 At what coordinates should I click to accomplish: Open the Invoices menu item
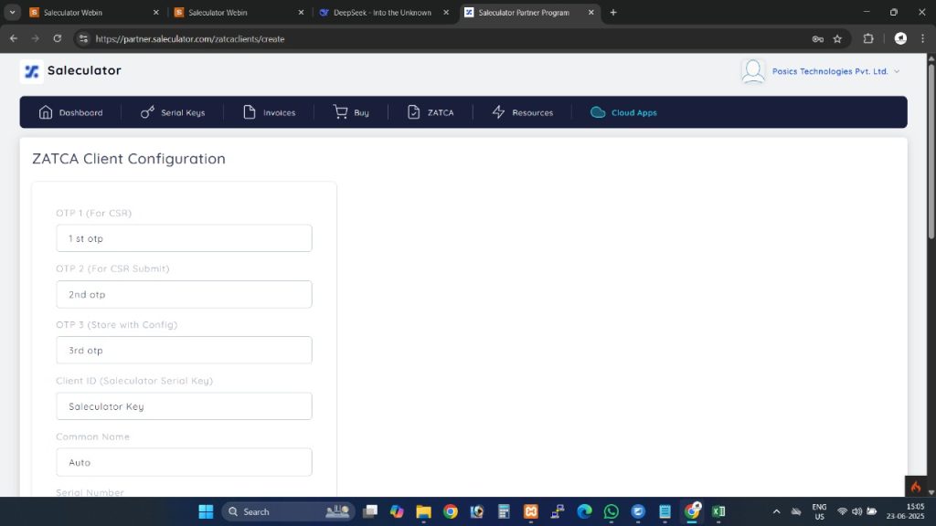click(270, 112)
